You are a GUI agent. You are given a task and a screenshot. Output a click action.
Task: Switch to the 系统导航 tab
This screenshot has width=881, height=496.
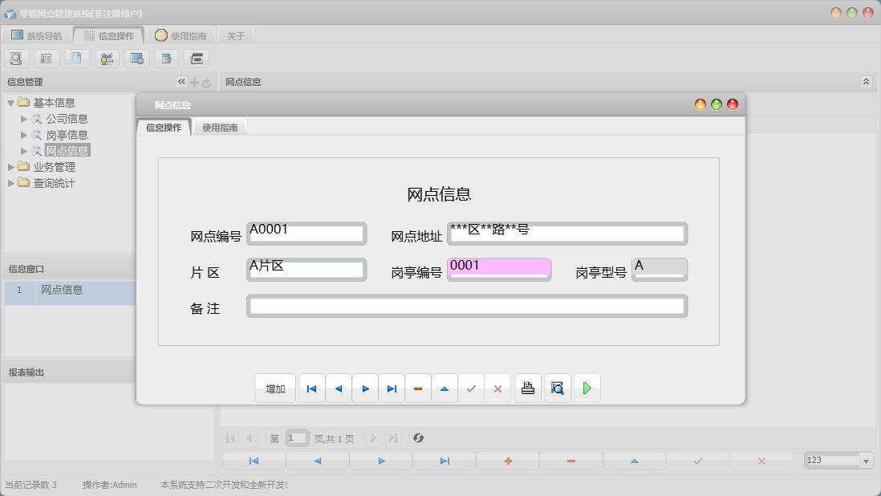click(37, 35)
